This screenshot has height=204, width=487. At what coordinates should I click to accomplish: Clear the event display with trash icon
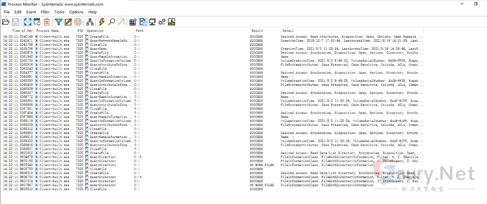(x=47, y=22)
